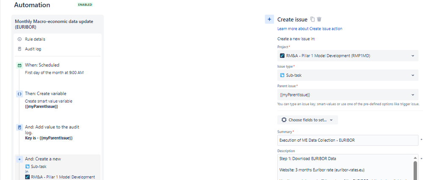Click the Automation page heading

click(32, 5)
